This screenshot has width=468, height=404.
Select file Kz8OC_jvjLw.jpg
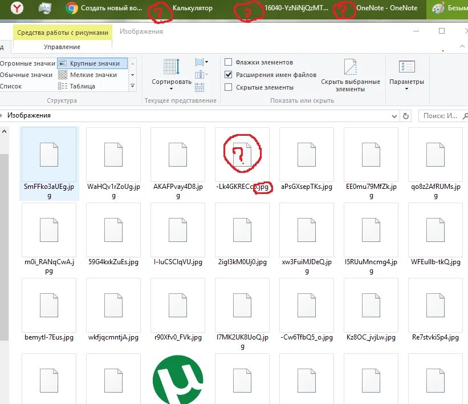click(x=371, y=310)
